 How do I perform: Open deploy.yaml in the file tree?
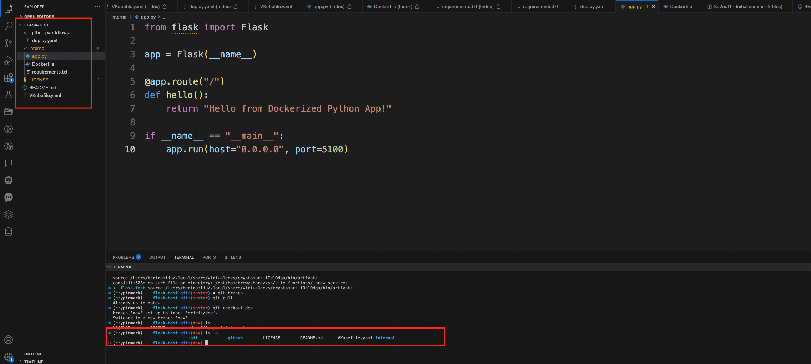[61, 40]
